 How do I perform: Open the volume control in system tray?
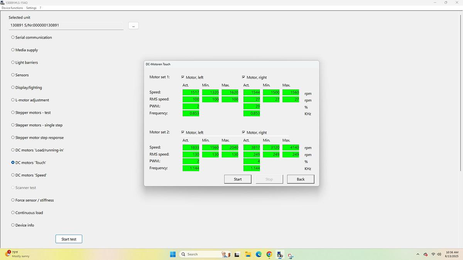(x=439, y=254)
